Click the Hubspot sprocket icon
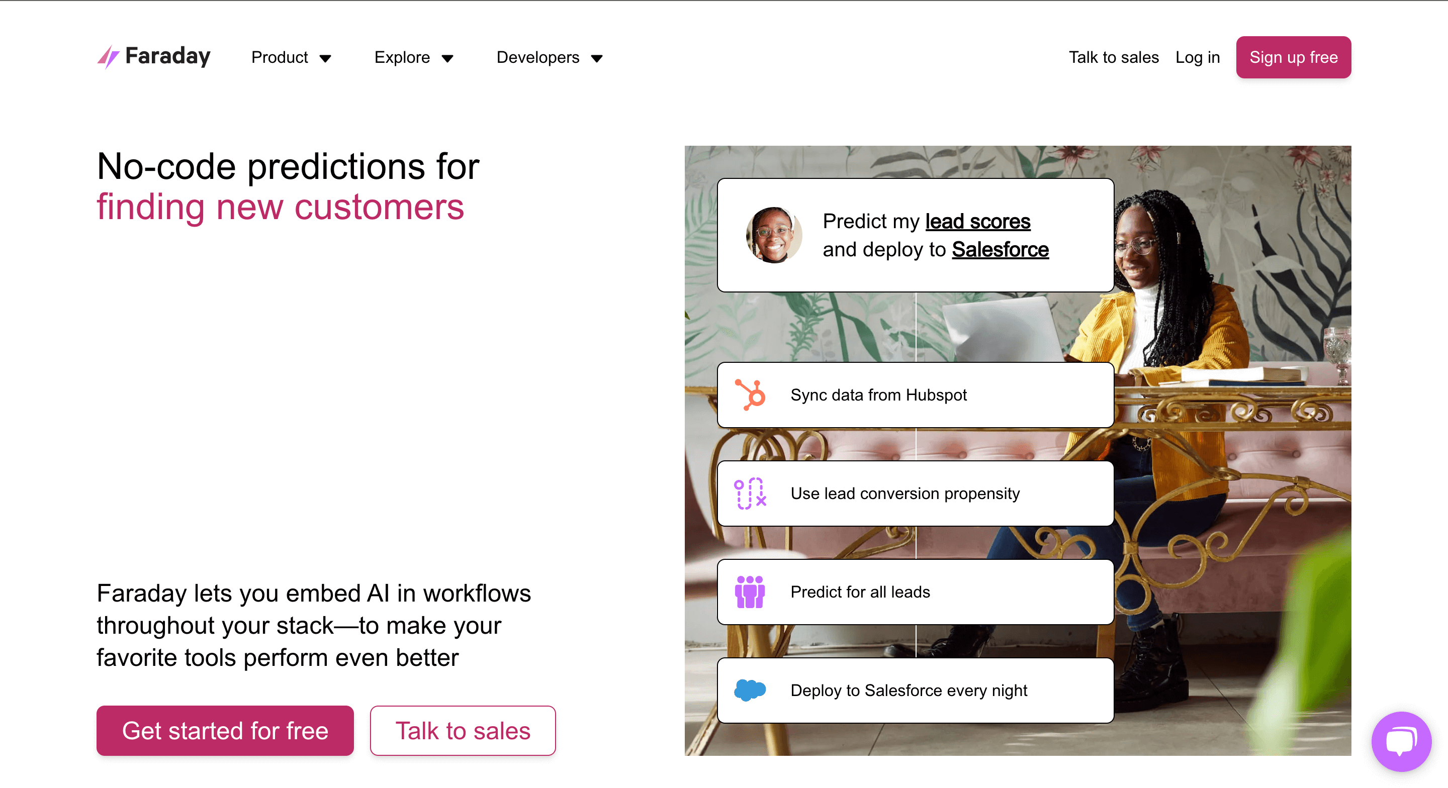Viewport: 1448px width, 788px height. 751,395
